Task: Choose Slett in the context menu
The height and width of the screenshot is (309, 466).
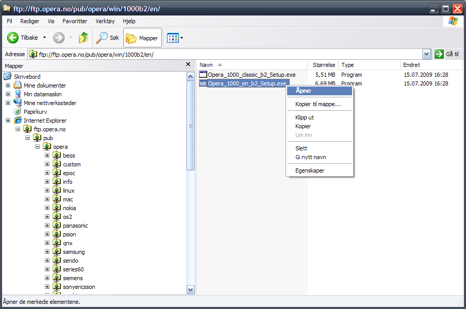Action: pyautogui.click(x=320, y=148)
